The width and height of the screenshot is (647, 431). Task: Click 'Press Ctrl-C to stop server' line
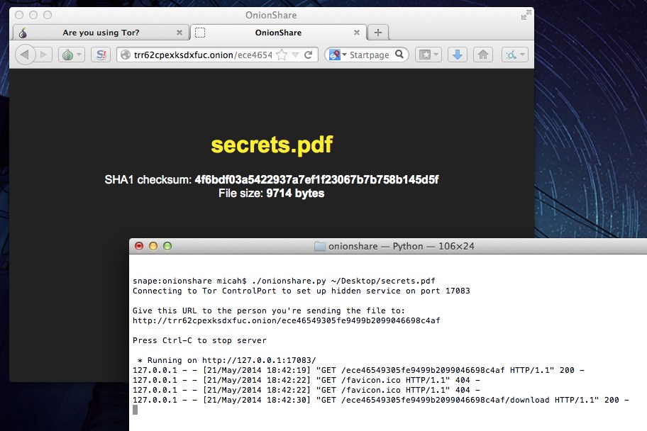pos(199,340)
